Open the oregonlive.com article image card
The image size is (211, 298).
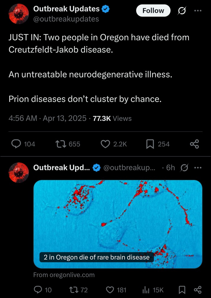pos(118,224)
